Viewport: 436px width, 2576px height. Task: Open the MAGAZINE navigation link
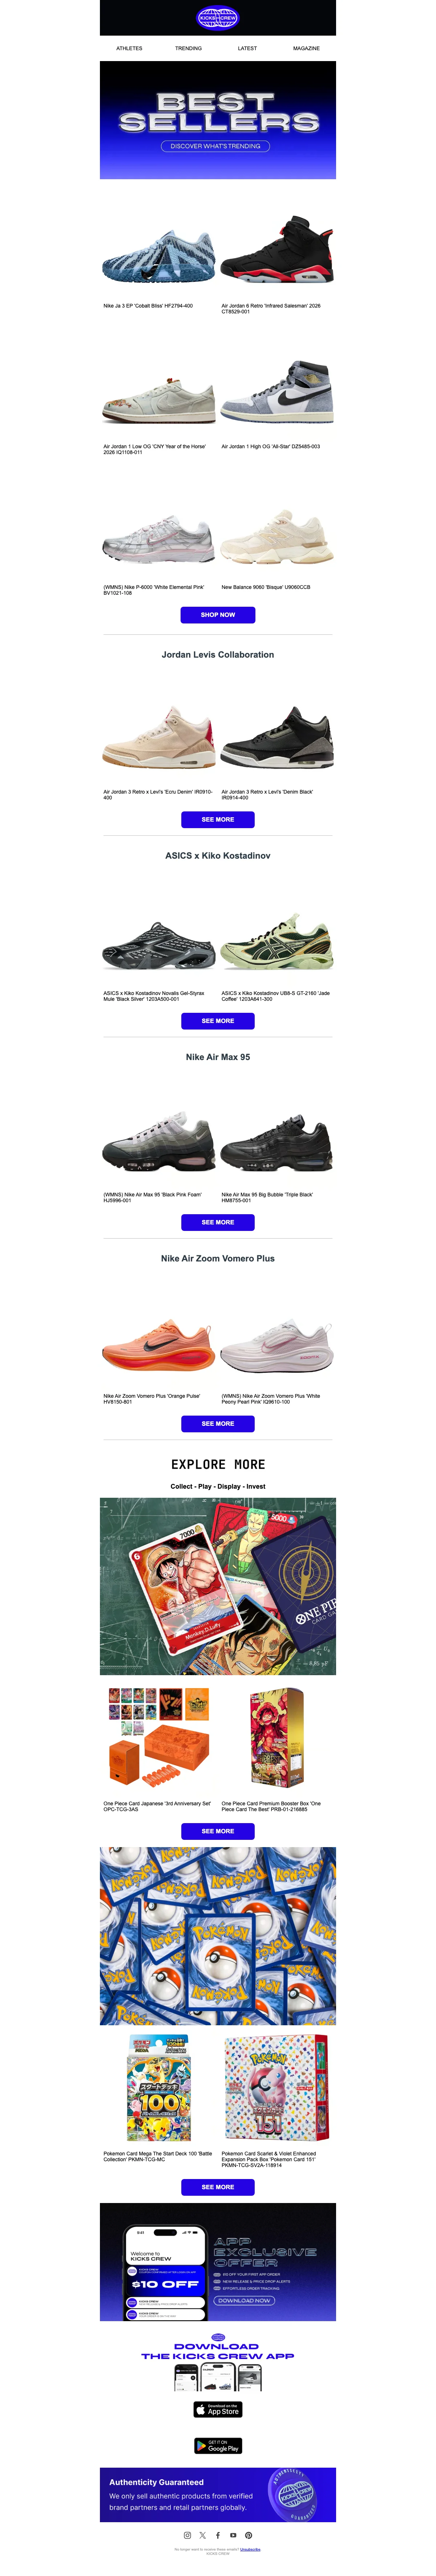[306, 48]
